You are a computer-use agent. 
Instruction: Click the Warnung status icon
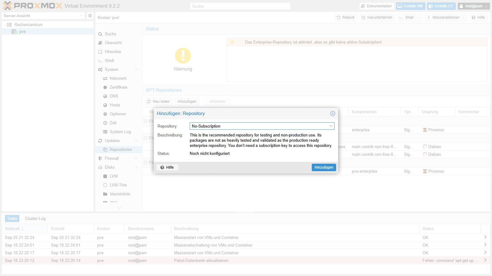[x=183, y=56]
